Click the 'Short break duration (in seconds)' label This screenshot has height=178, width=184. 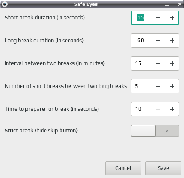point(45,18)
